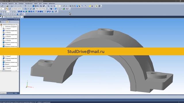This screenshot has width=184, height=103.
Task: Click the view scale value field
Action: tap(58, 6)
